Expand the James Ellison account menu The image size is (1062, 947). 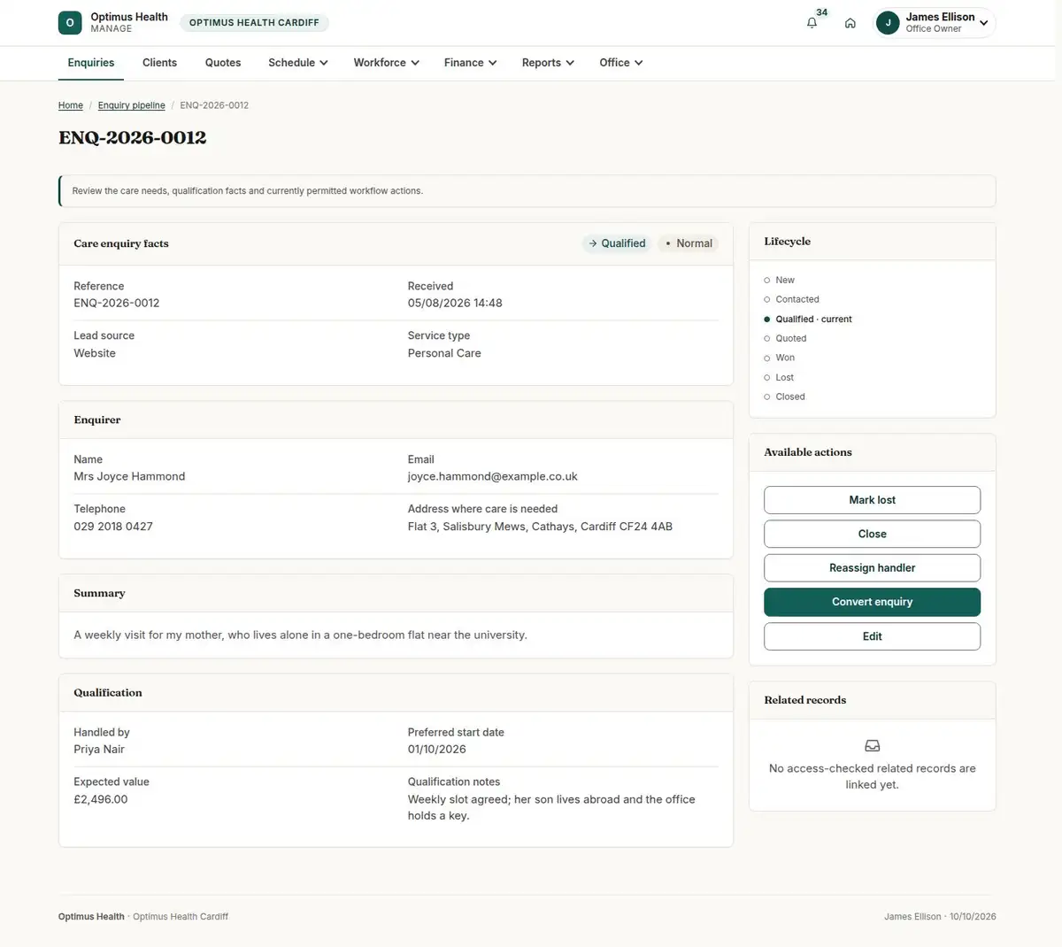pos(935,23)
